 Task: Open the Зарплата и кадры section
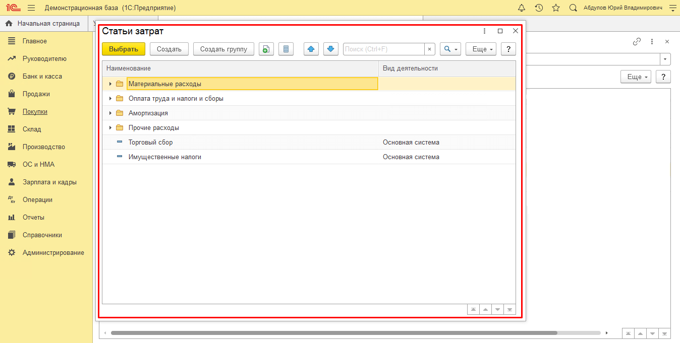pos(49,182)
